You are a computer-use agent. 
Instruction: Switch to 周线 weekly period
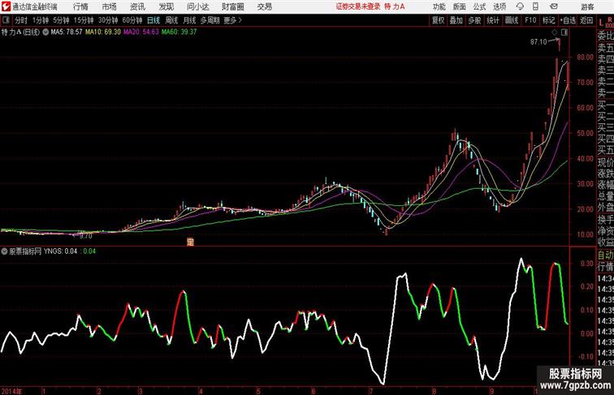click(171, 20)
